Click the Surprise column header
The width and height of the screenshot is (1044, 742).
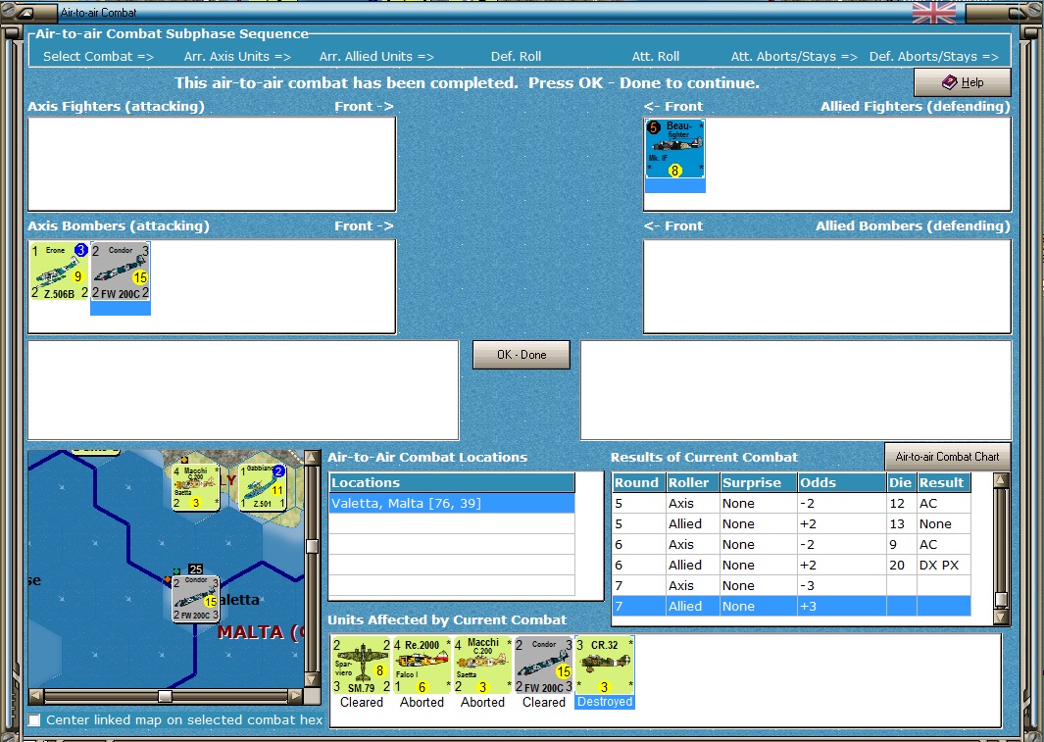pyautogui.click(x=759, y=482)
